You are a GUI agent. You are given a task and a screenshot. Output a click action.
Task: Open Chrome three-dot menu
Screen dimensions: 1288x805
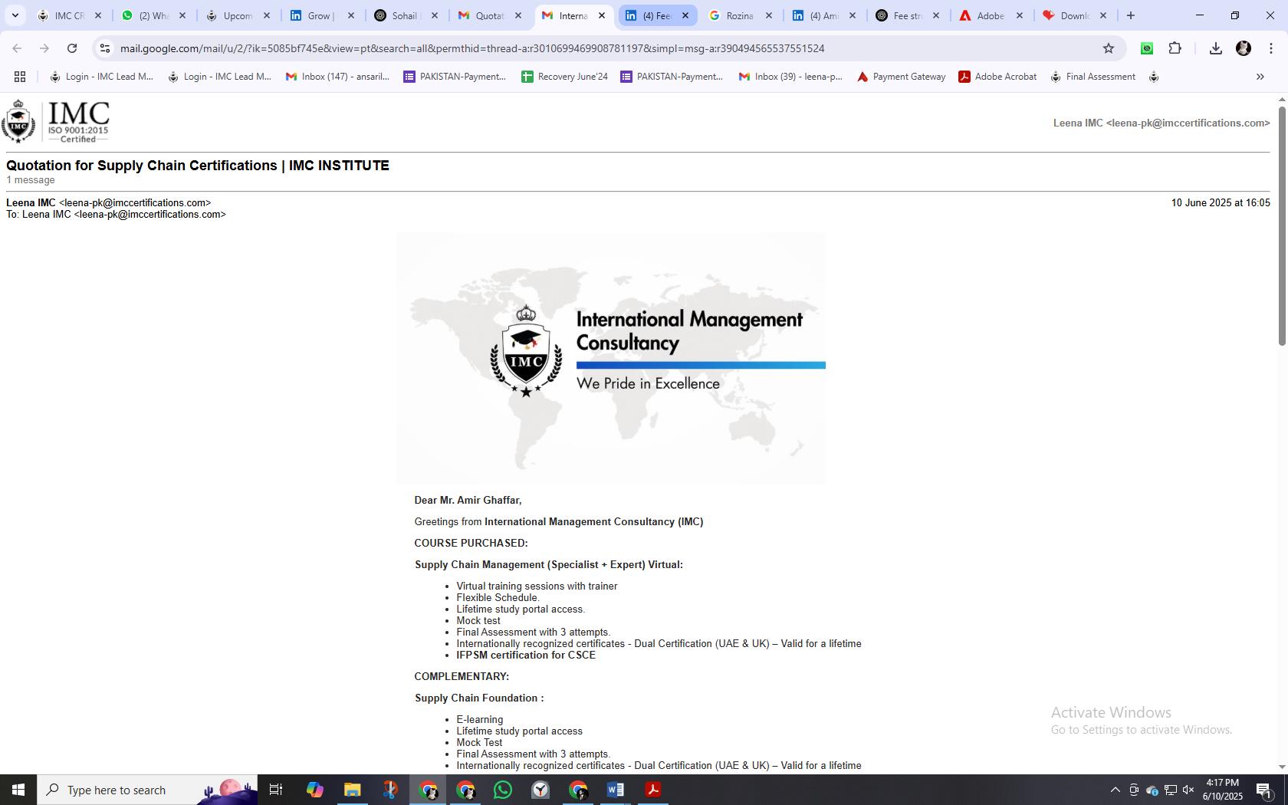pyautogui.click(x=1270, y=48)
